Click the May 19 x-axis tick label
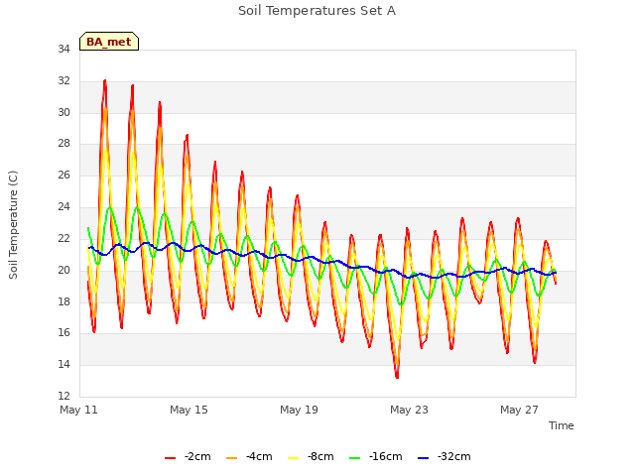 pyautogui.click(x=299, y=410)
